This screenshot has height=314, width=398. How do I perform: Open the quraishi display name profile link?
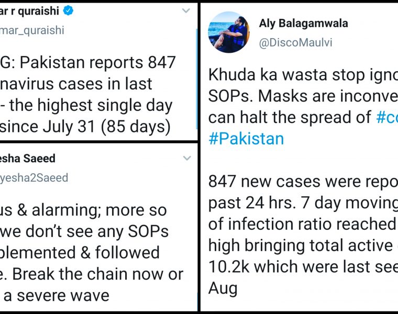click(31, 10)
